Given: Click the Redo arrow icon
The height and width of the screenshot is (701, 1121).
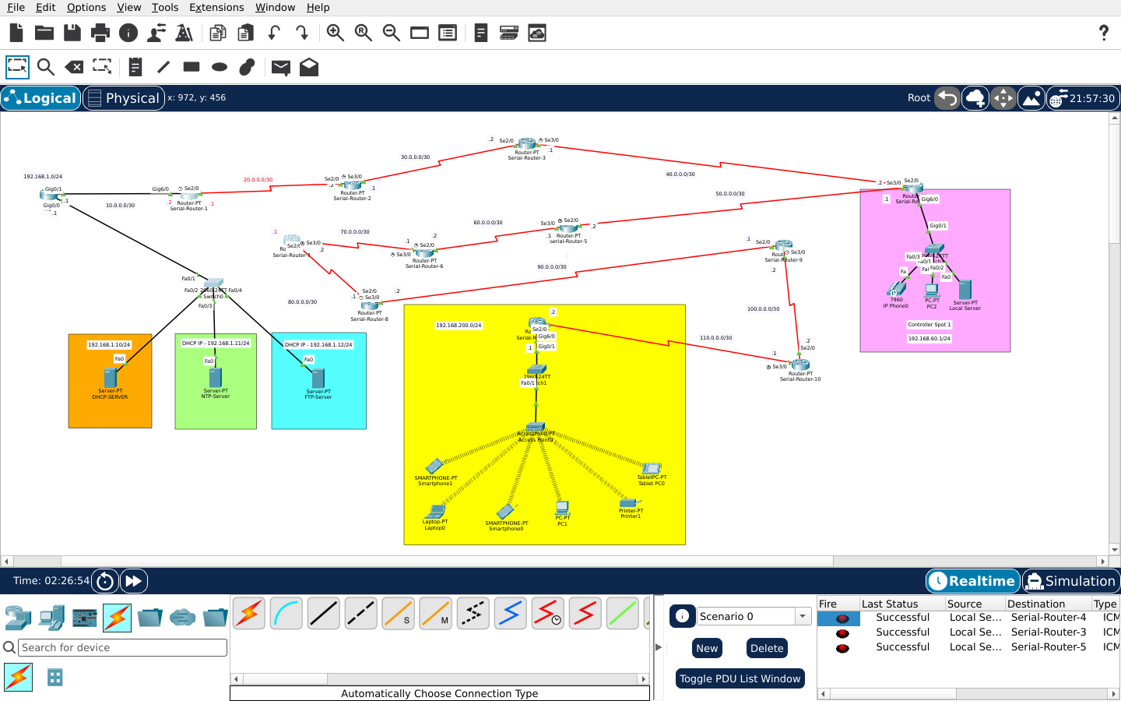Looking at the screenshot, I should [302, 33].
